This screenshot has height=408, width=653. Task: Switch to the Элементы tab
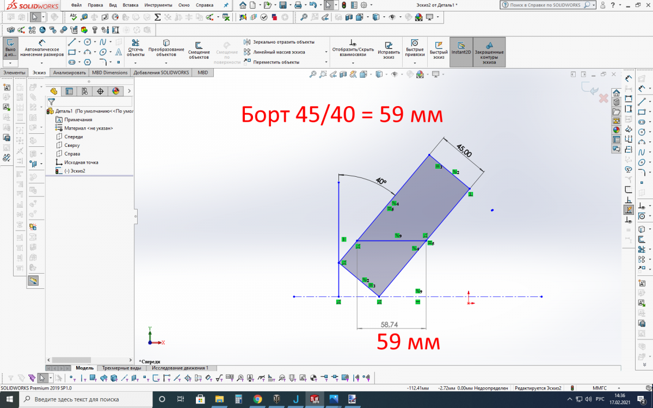(14, 72)
